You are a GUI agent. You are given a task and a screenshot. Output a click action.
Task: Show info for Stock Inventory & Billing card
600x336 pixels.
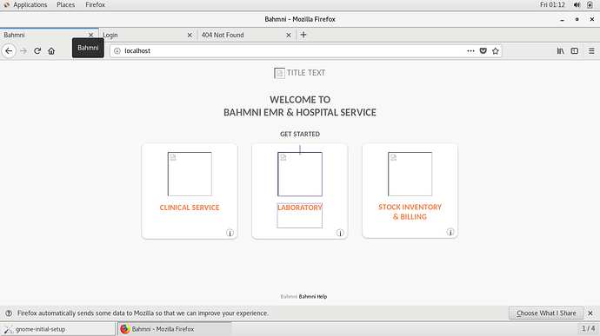[x=450, y=232]
